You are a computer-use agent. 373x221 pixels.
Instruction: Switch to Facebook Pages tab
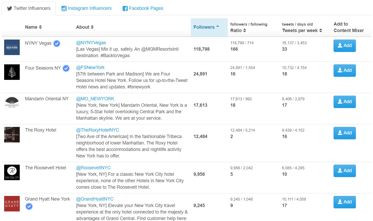(x=143, y=8)
